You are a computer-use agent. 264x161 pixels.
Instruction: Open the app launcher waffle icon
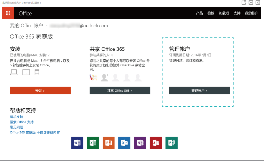[8, 13]
